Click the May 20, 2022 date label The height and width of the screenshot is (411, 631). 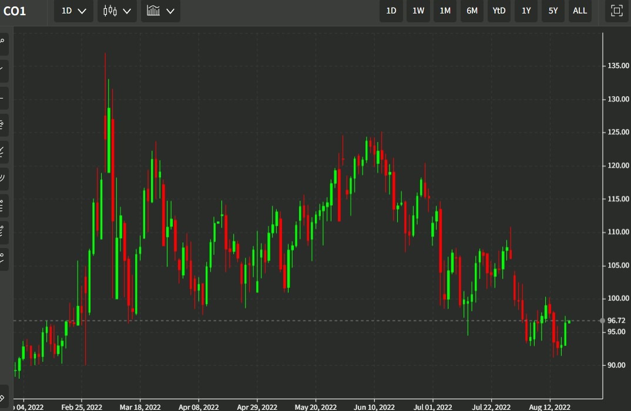(315, 407)
